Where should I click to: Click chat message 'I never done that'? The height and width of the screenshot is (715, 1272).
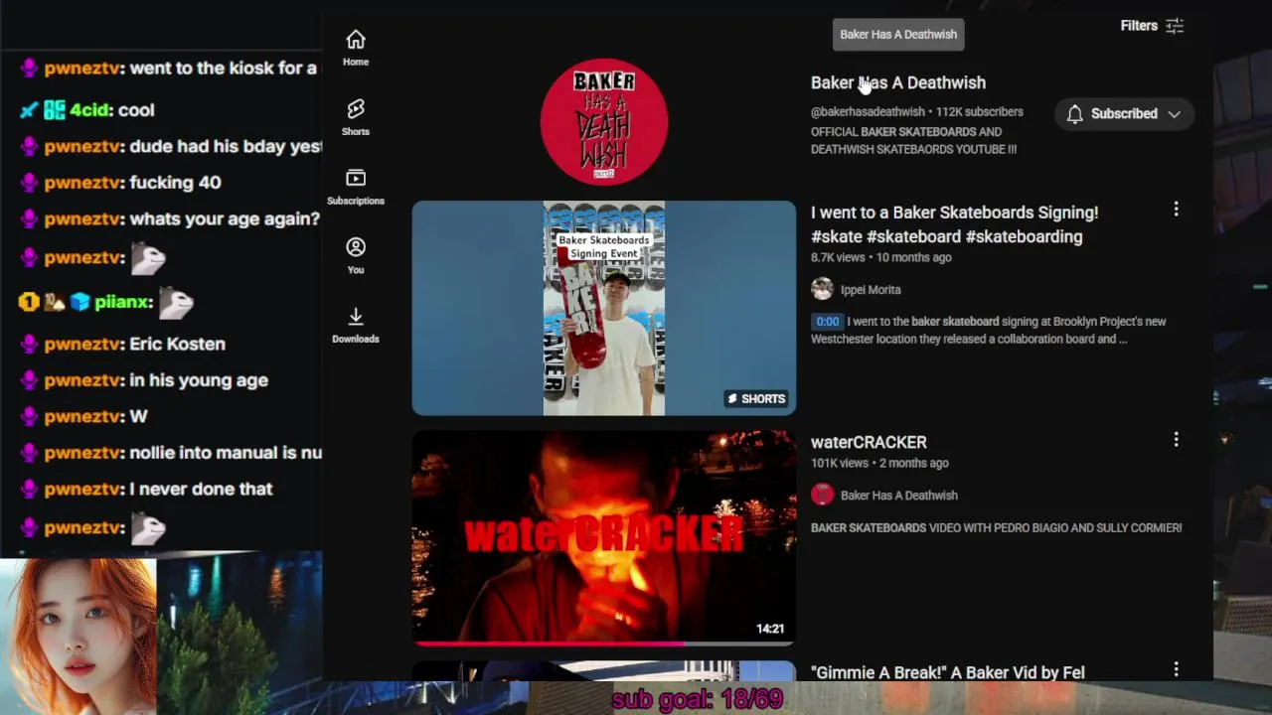point(201,489)
